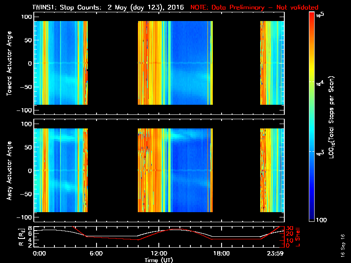The height and width of the screenshot is (263, 351).
Task: Click the last data block in Away panel
Action: (x=272, y=170)
